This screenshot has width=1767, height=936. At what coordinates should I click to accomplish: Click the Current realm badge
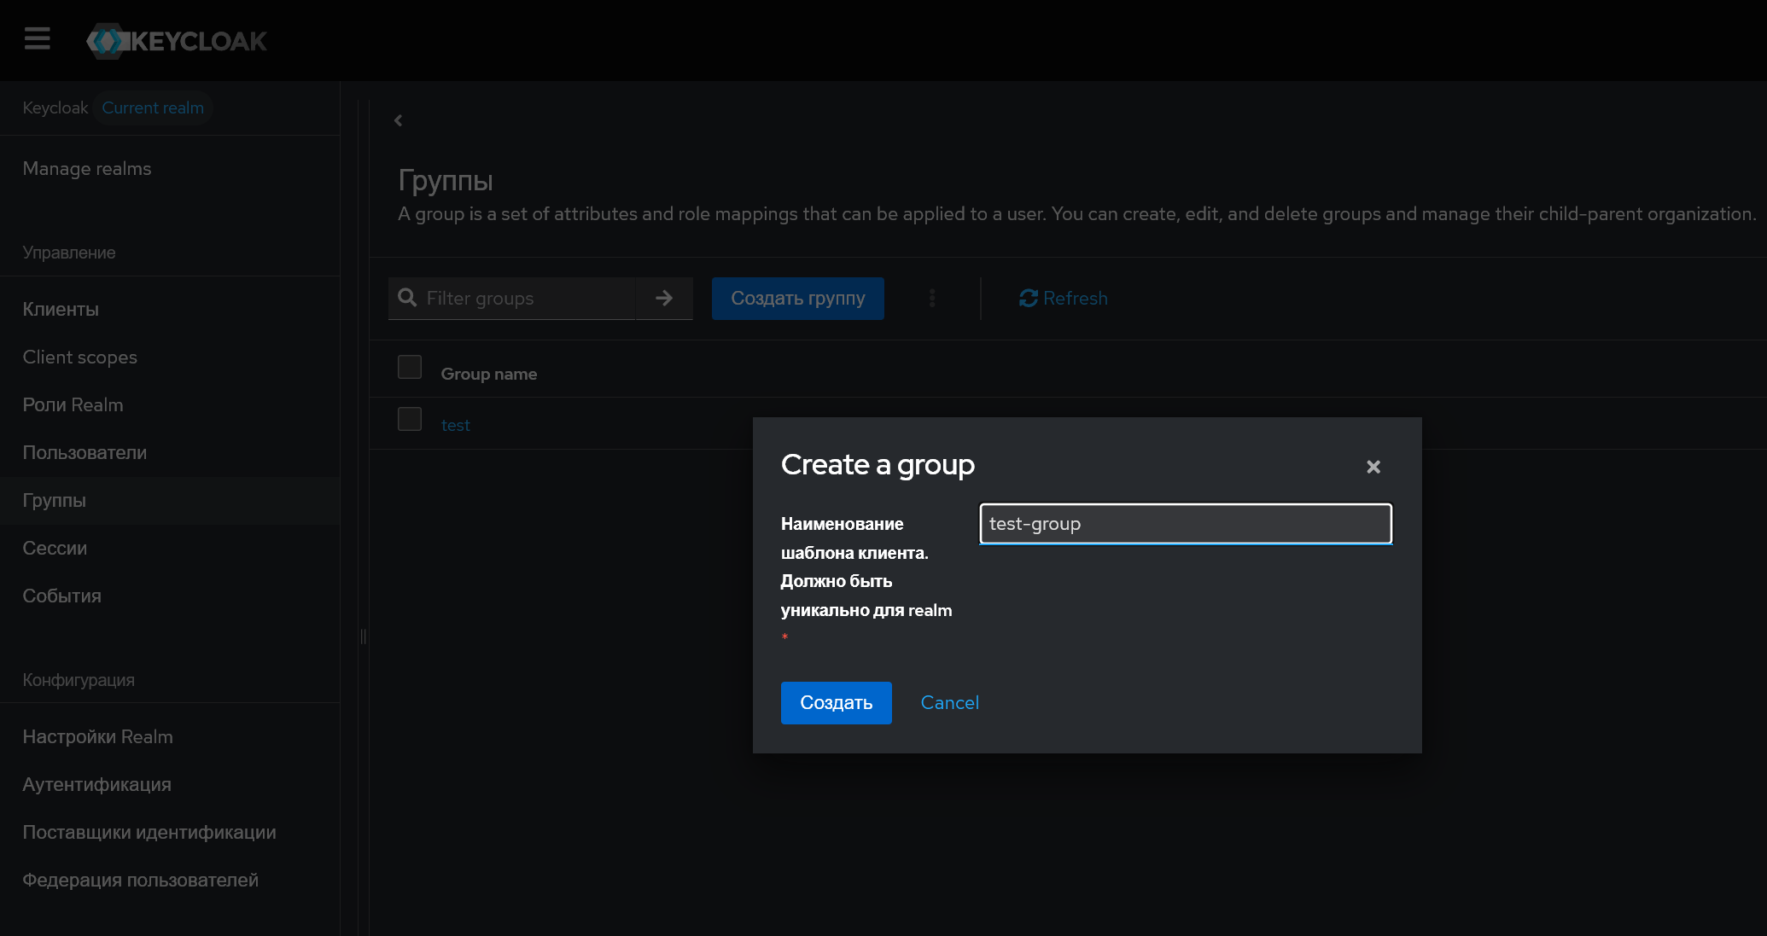click(153, 108)
